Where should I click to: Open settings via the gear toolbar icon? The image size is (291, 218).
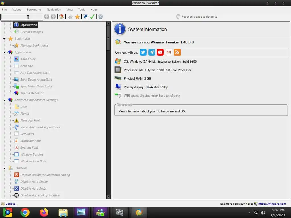point(100,17)
